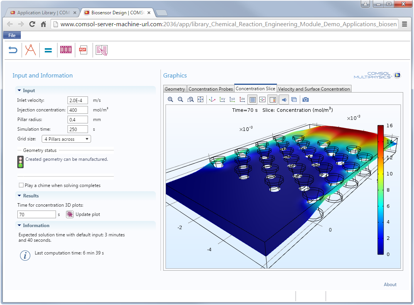Click the plot title 'Time=70 s Slice: Concentration'
Viewport: 414px width, 305px height.
pyautogui.click(x=282, y=110)
